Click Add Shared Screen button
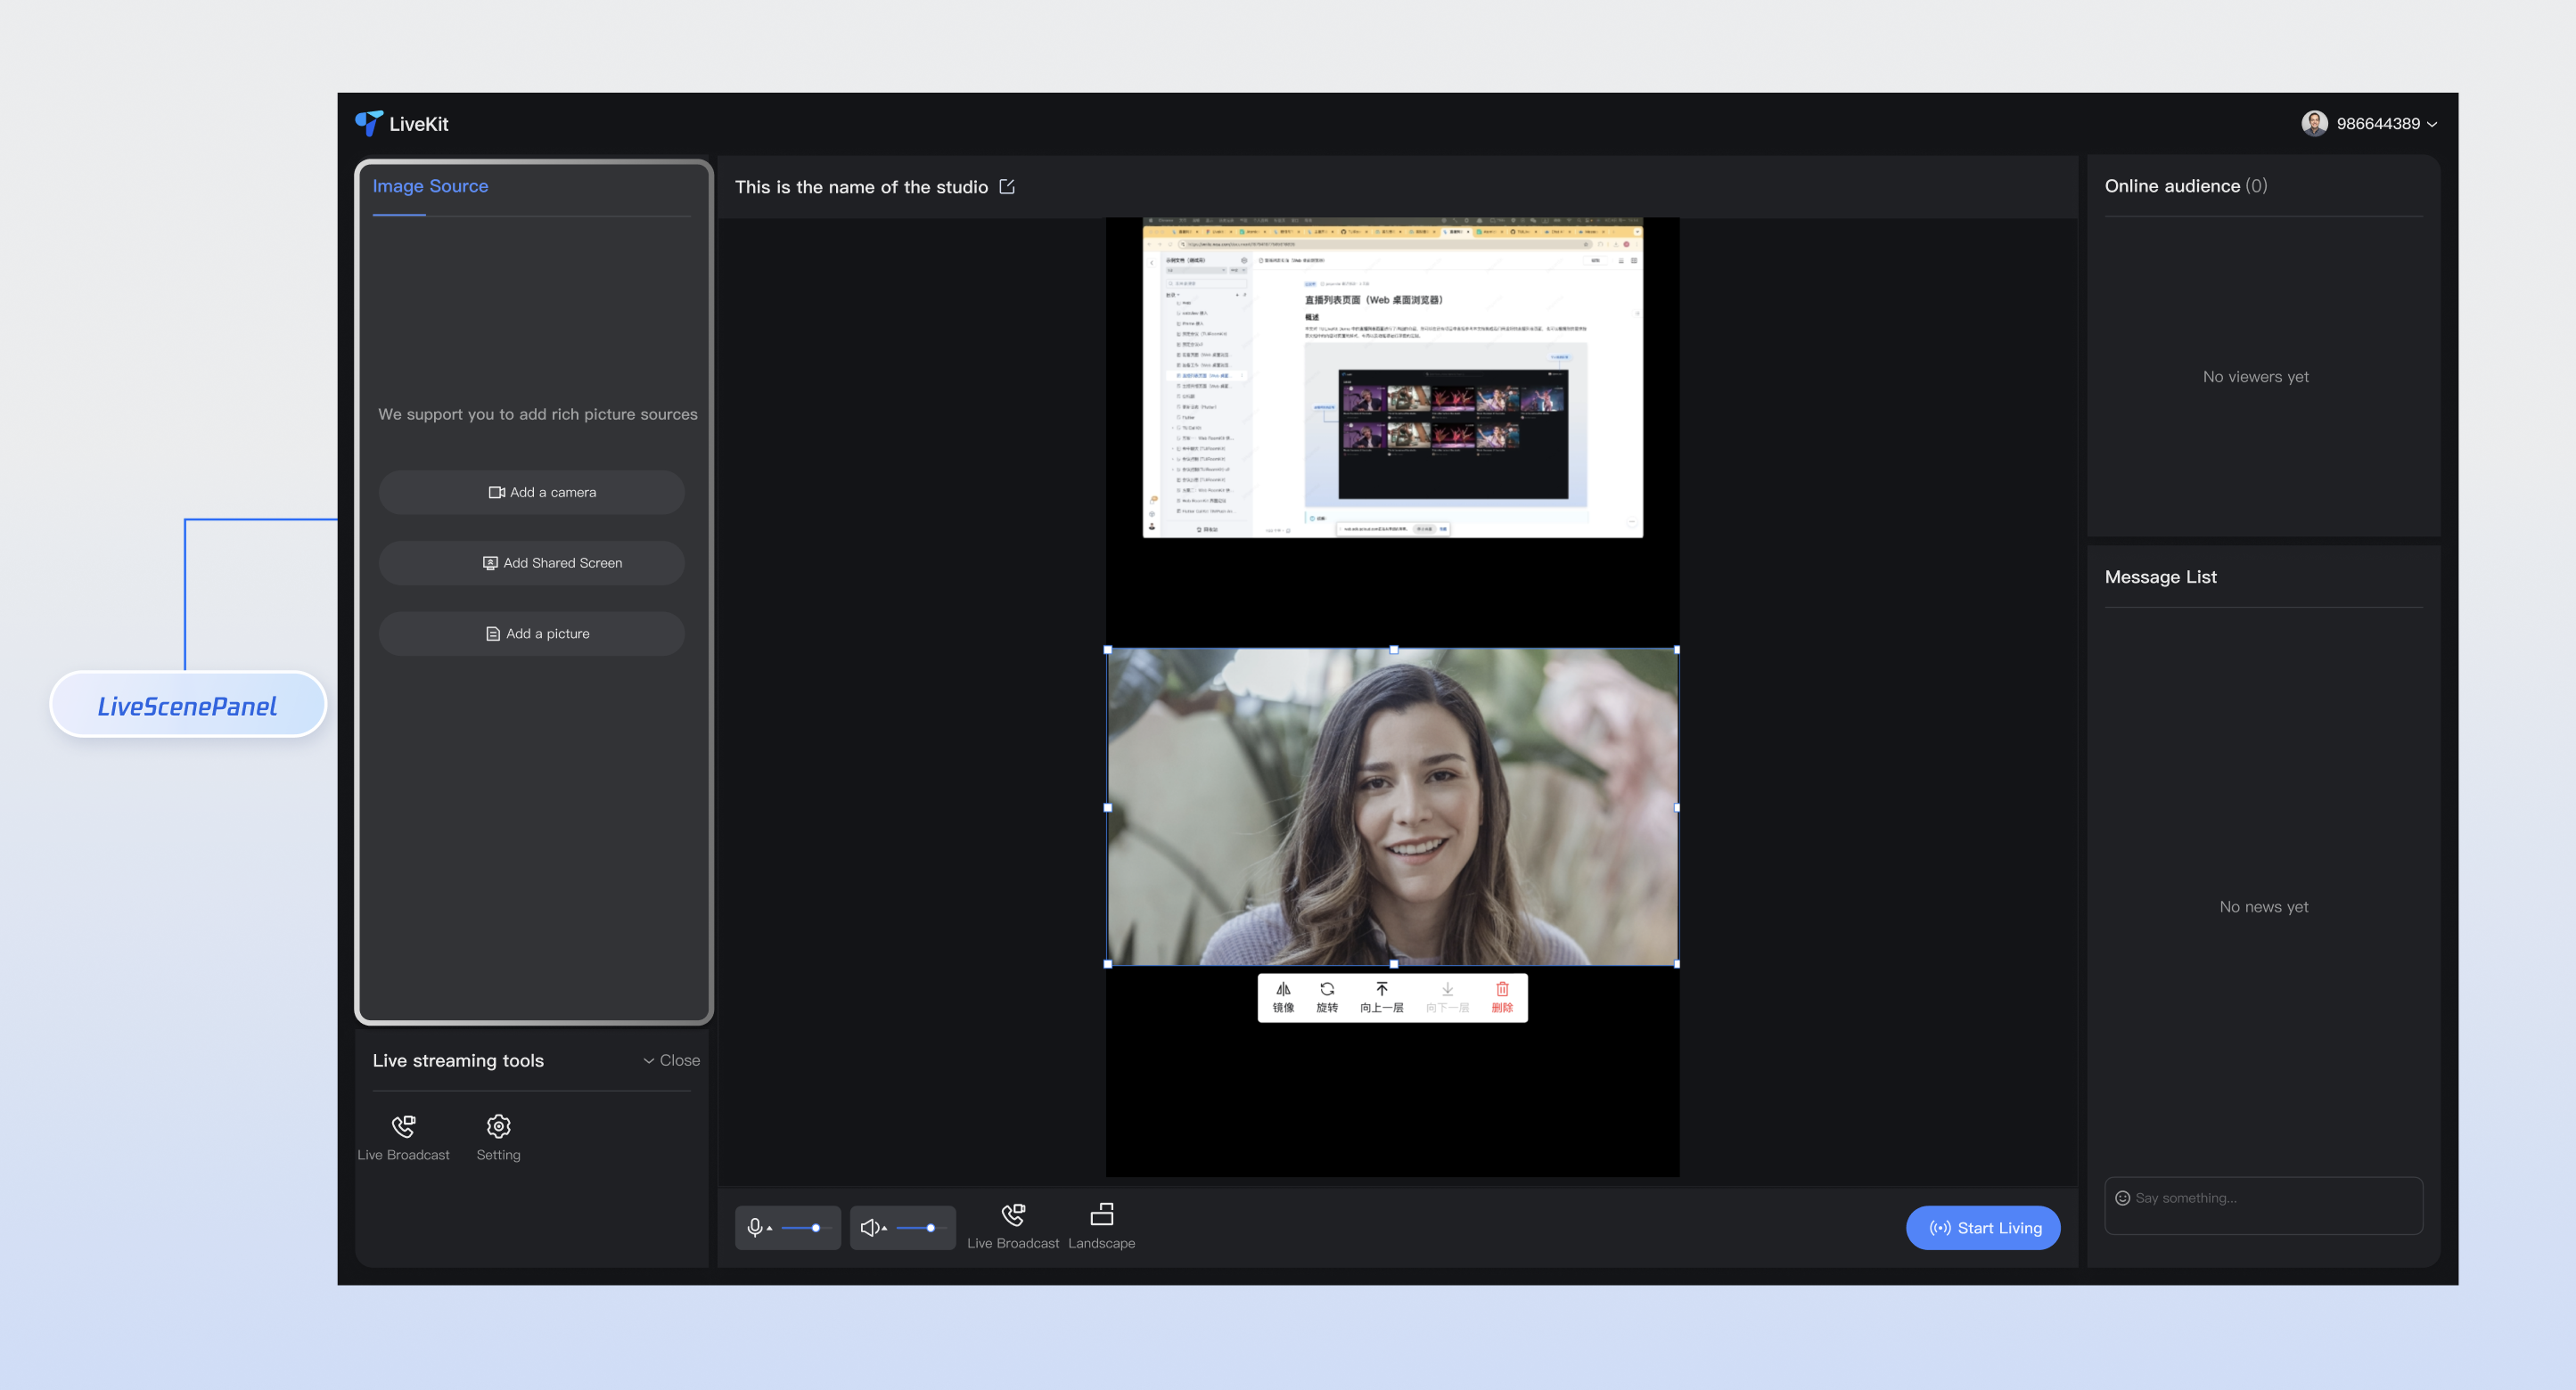 (531, 562)
